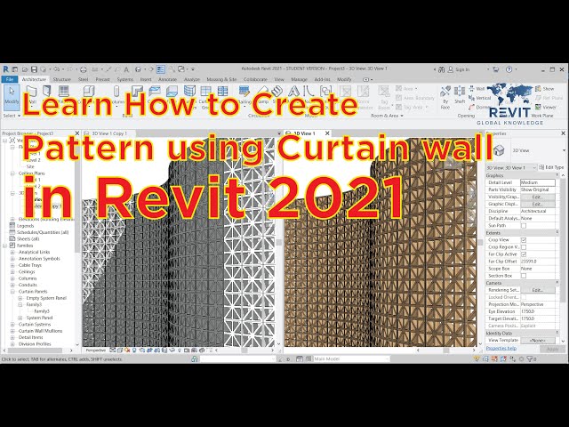This screenshot has height=427, width=569.
Task: Open the Main Model design option dropdown
Action: click(x=351, y=359)
